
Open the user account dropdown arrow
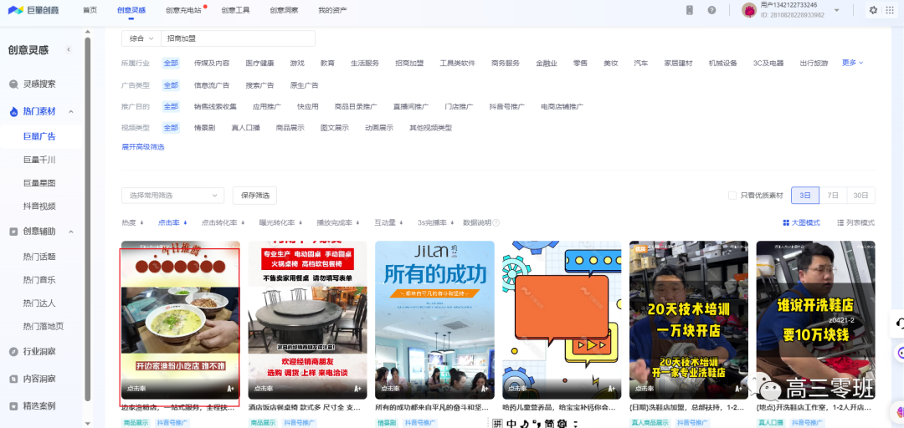point(836,10)
